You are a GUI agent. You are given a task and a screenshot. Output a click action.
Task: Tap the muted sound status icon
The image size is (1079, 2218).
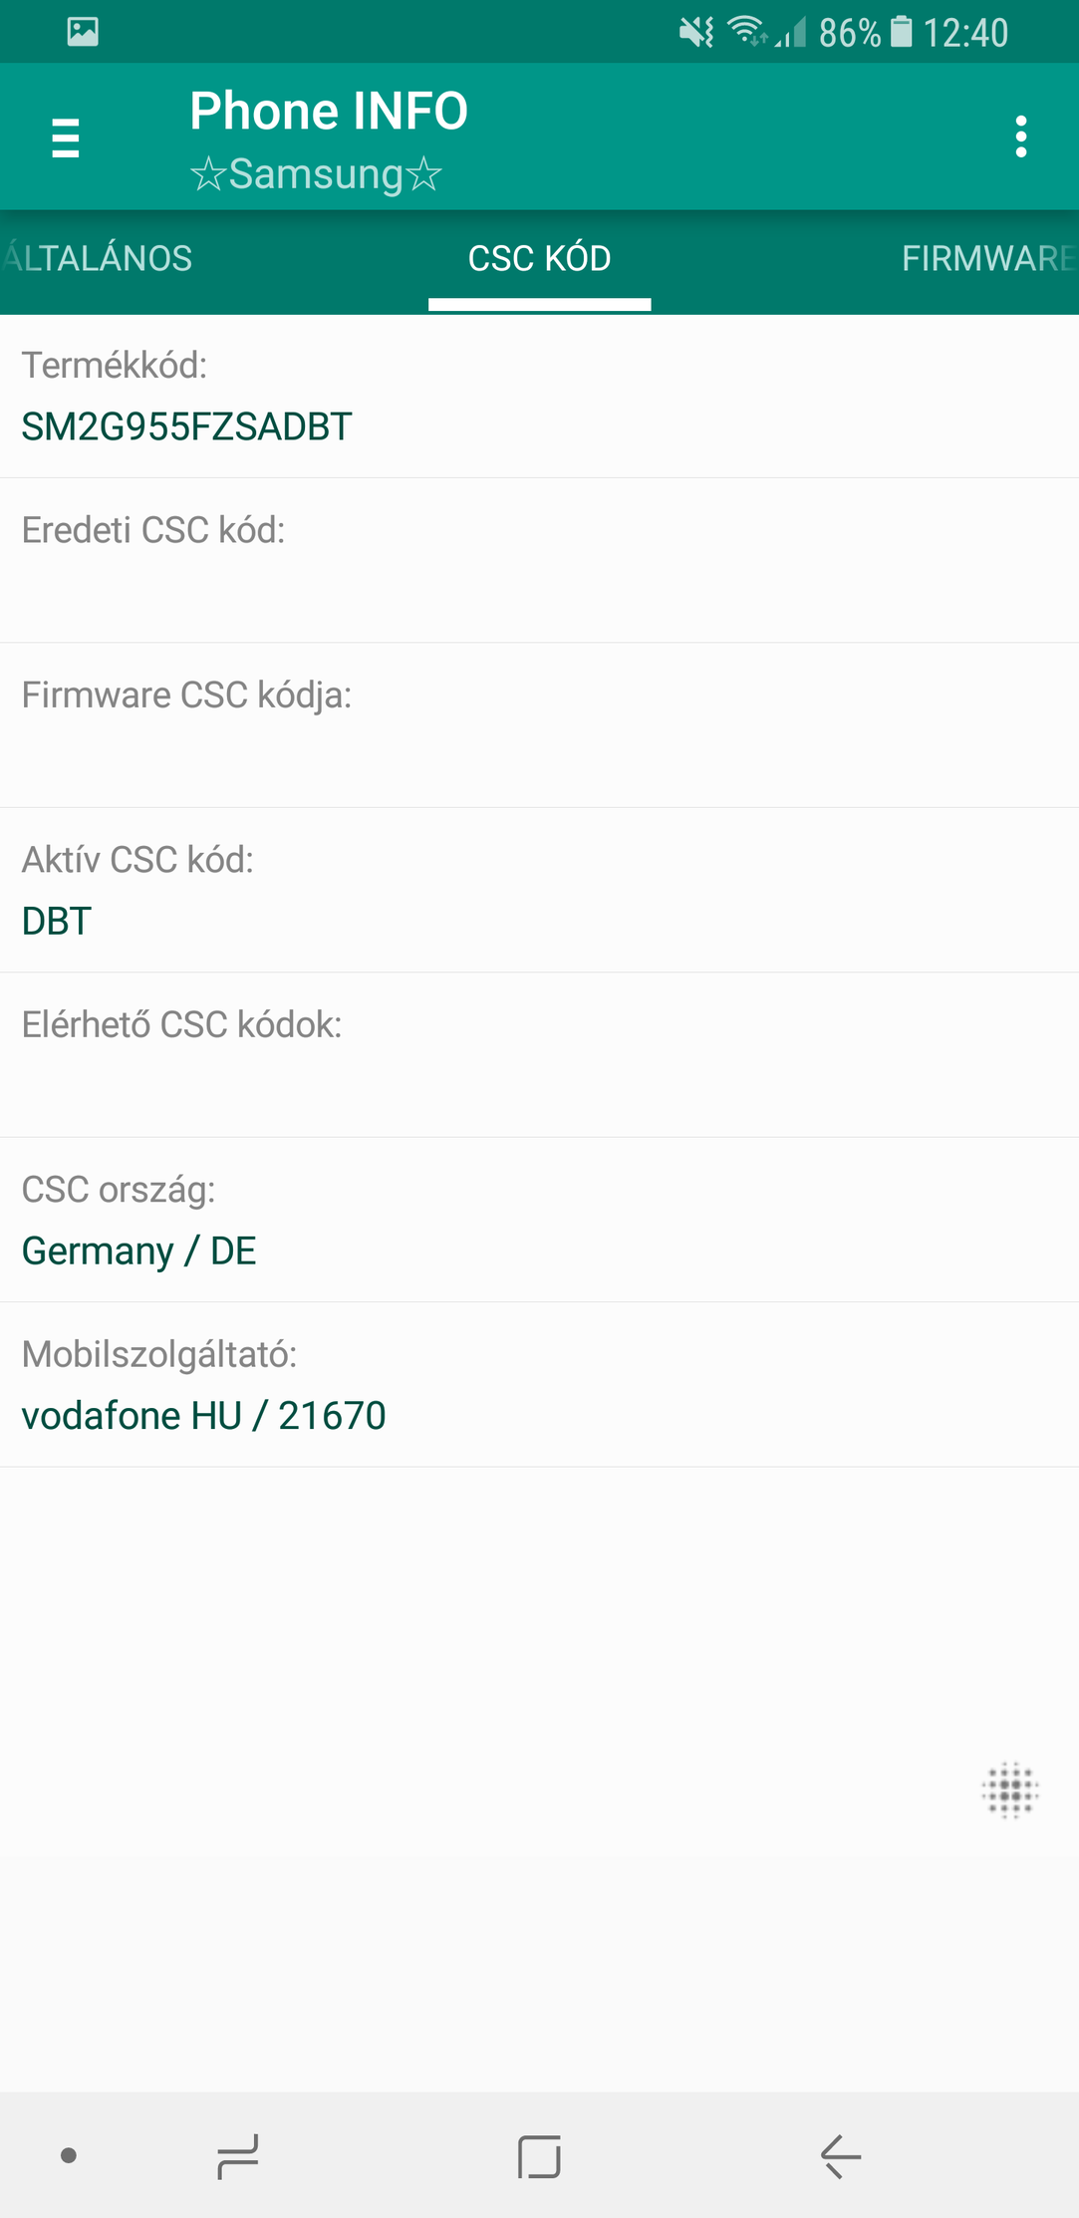pyautogui.click(x=696, y=33)
